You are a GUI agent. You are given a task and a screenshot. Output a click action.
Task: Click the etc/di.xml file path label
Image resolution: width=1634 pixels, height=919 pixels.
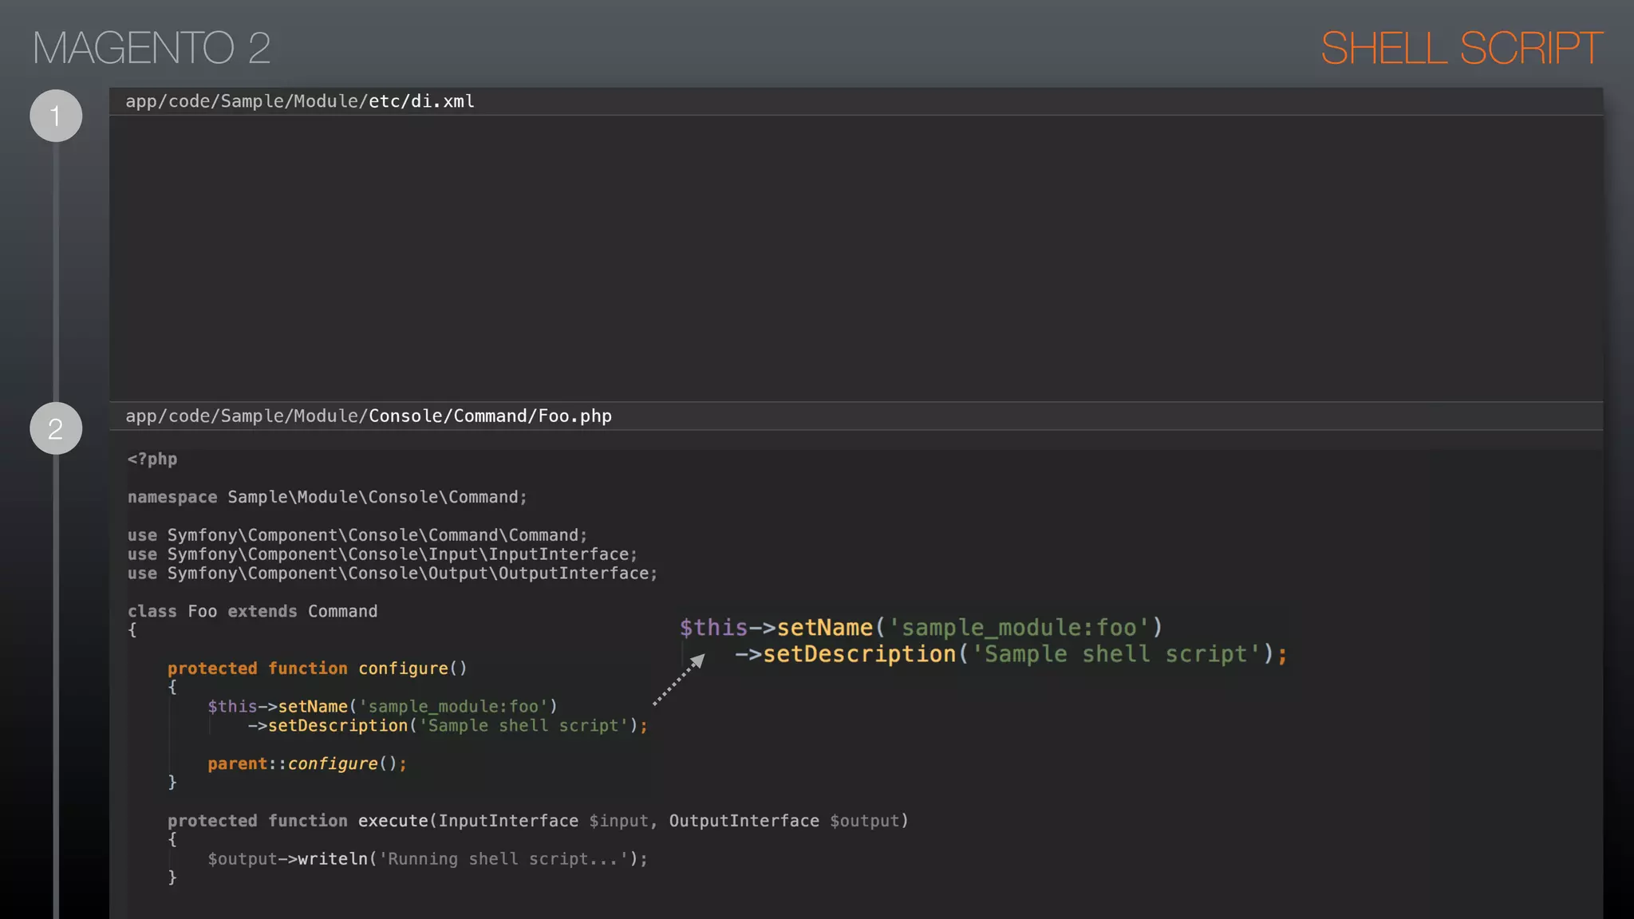click(300, 101)
